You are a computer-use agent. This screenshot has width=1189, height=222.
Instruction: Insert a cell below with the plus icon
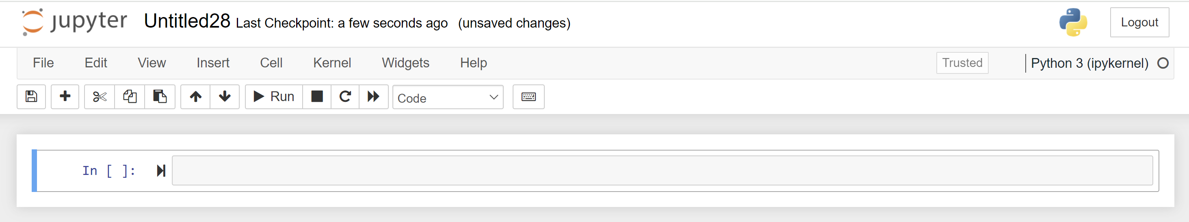tap(65, 97)
